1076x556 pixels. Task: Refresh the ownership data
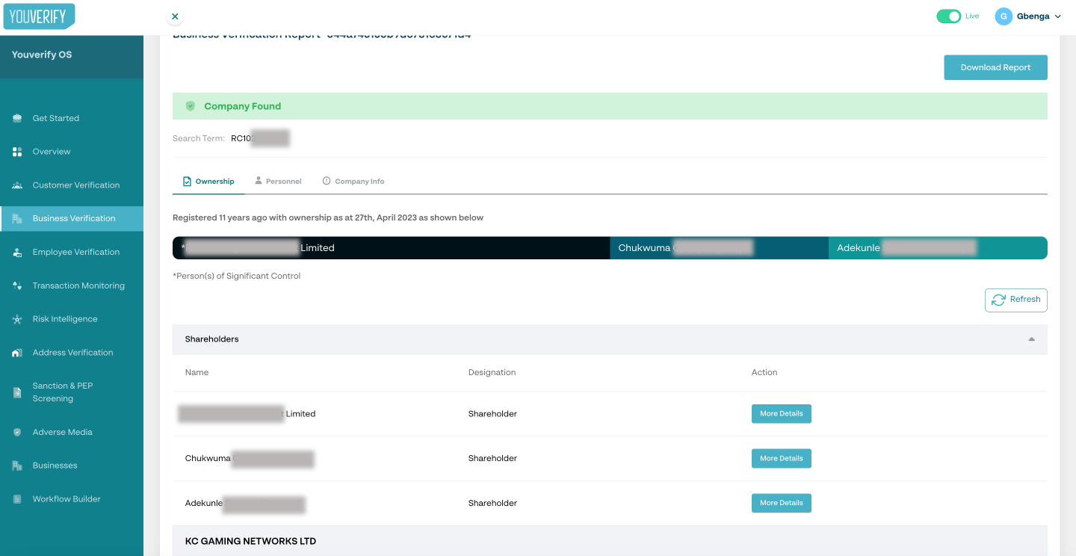click(1015, 299)
